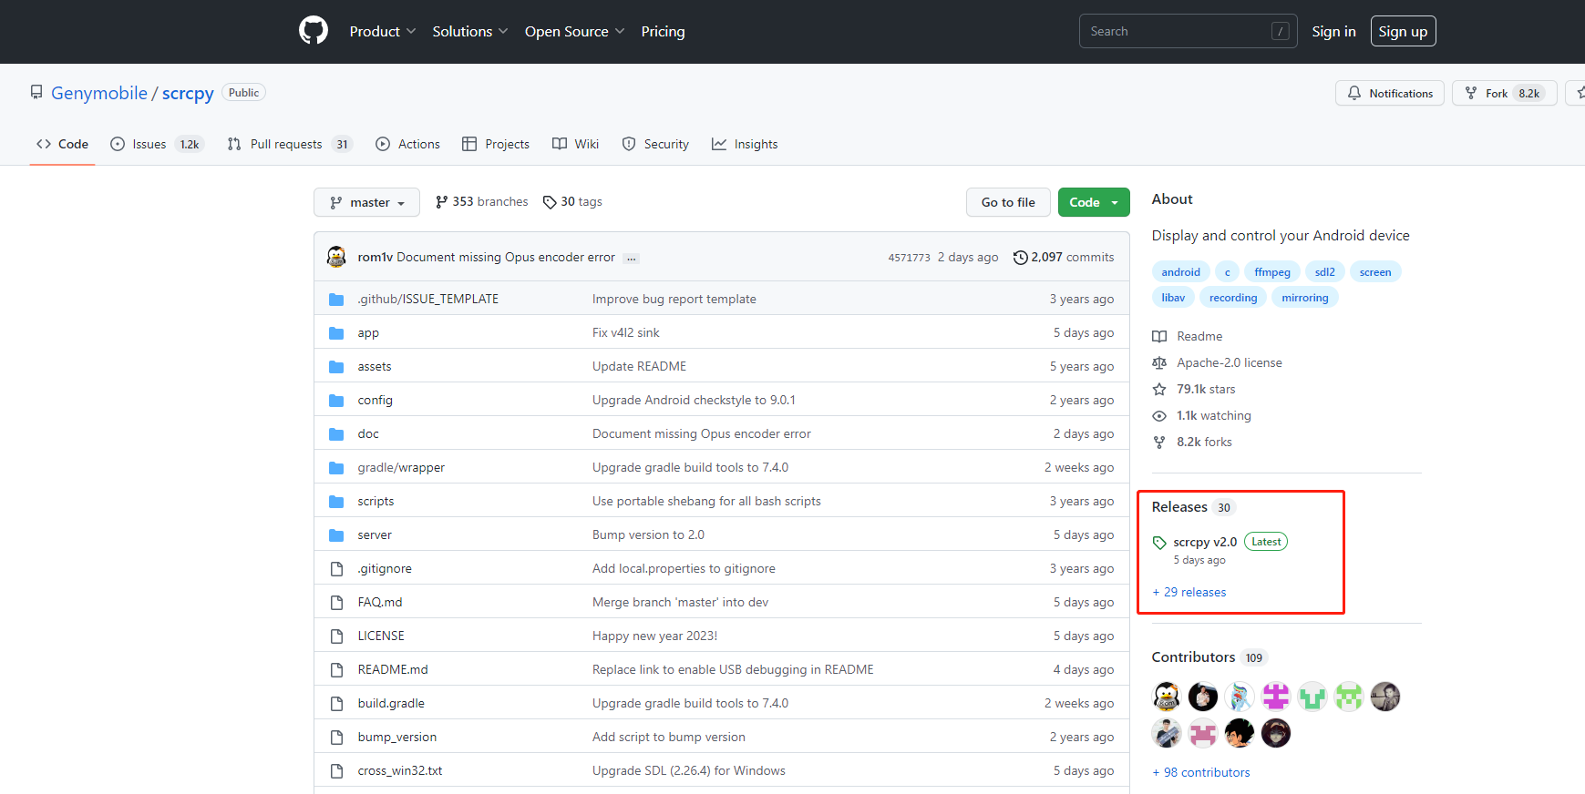Image resolution: width=1585 pixels, height=794 pixels.
Task: Open the FAQ.md file
Action: (x=380, y=603)
